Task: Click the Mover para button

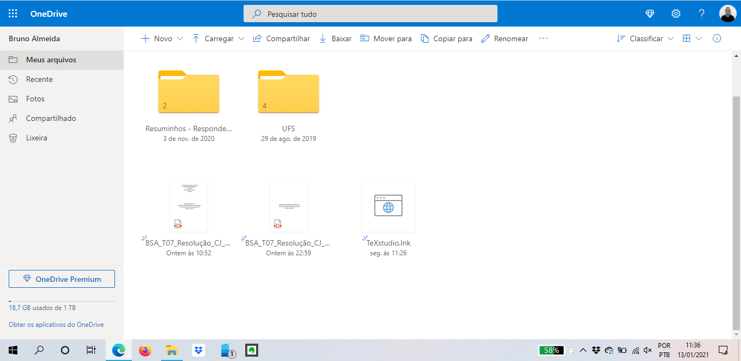Action: tap(386, 38)
